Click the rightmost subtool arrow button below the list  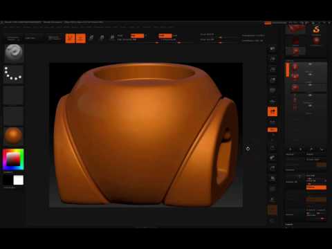tap(322, 149)
